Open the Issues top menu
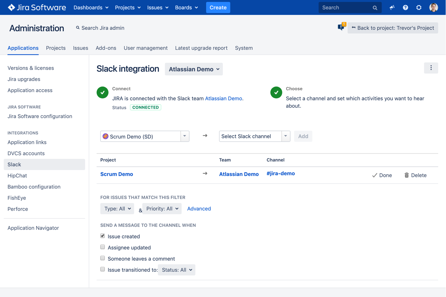446x297 pixels. pos(158,7)
